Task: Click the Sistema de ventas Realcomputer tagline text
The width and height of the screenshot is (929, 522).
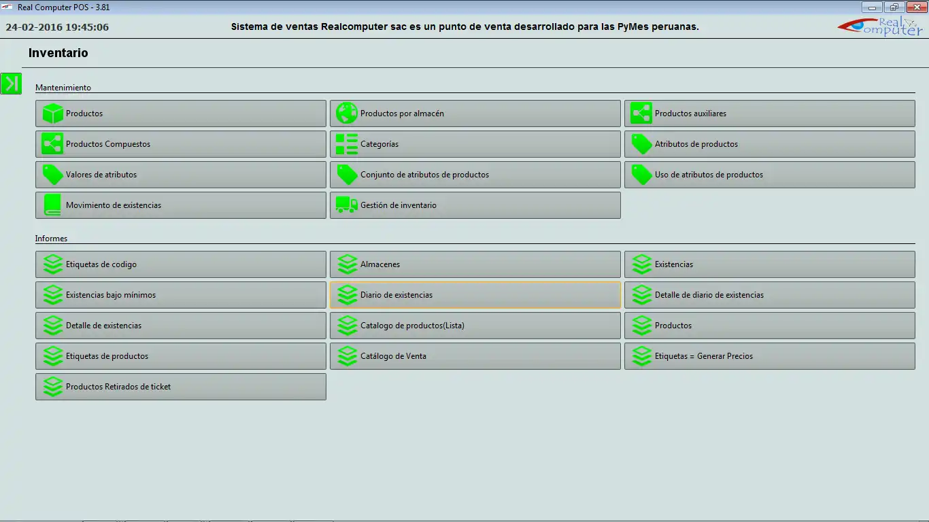Action: pos(465,27)
